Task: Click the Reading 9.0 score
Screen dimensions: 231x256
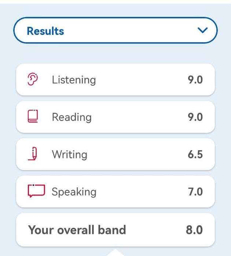Action: click(195, 117)
